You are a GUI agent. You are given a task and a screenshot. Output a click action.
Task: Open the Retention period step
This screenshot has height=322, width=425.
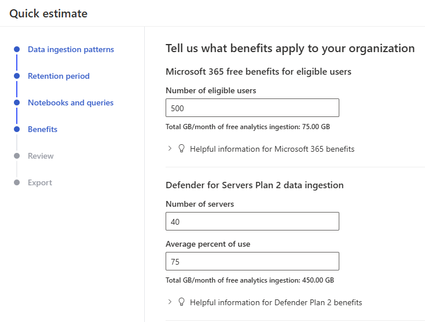click(x=58, y=76)
